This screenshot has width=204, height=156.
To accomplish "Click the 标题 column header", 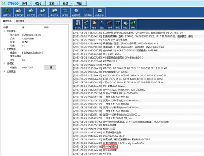I will tap(6, 27).
